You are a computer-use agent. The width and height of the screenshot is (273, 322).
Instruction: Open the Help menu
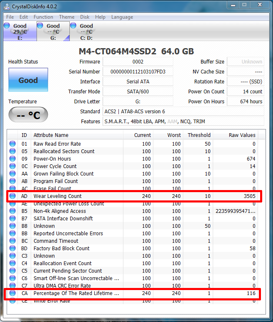point(100,17)
